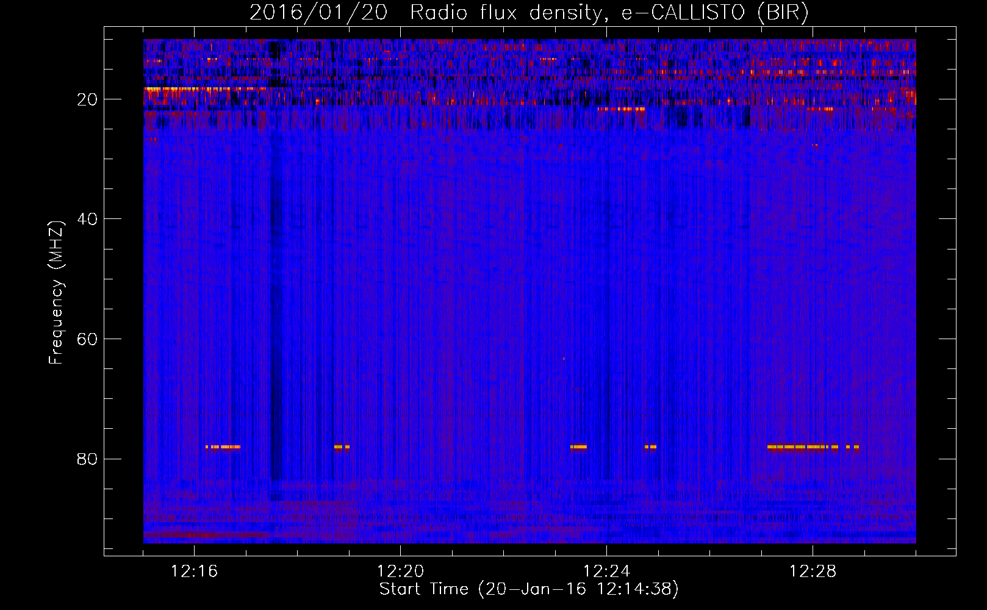
Task: Click the 60 frequency tick label
Action: click(87, 339)
